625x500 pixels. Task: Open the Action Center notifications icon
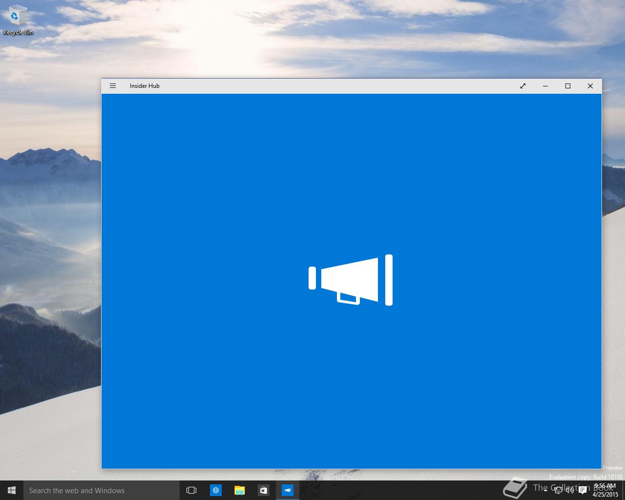pos(583,490)
